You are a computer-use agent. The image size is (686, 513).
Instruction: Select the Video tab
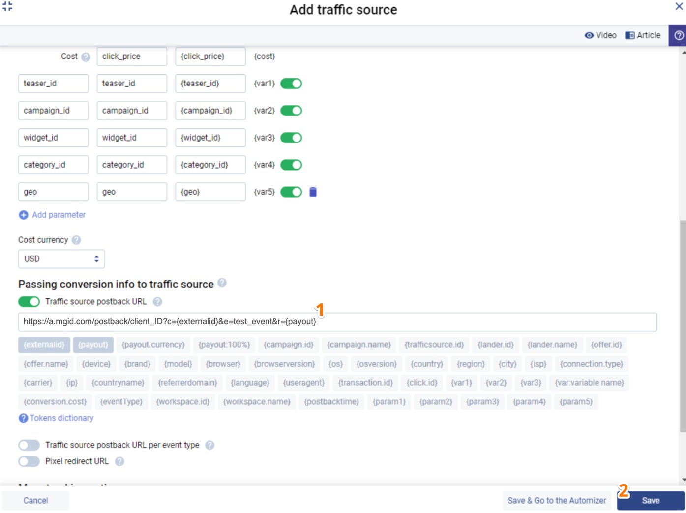pos(601,35)
